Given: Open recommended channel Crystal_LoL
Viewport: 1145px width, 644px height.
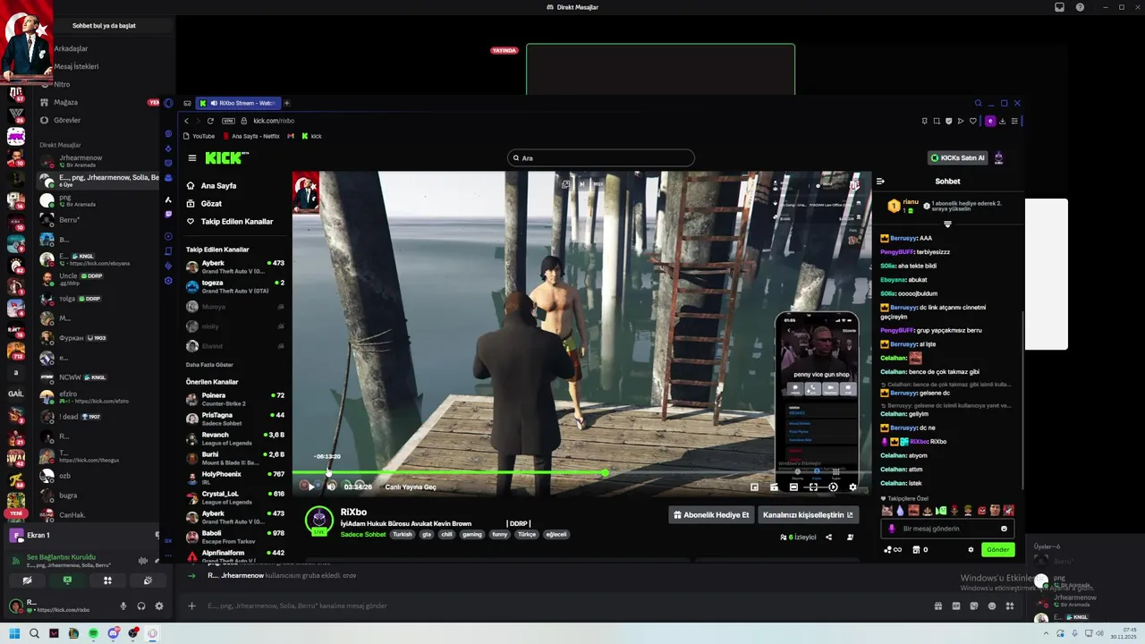Looking at the screenshot, I should pyautogui.click(x=235, y=497).
